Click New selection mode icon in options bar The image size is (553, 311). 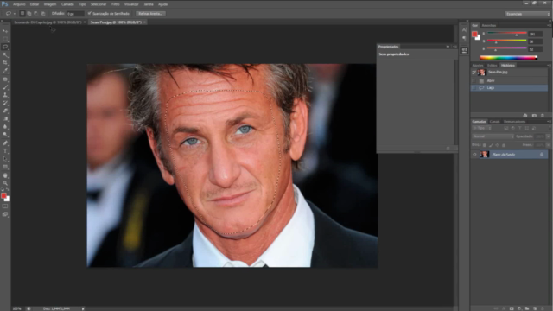click(22, 14)
